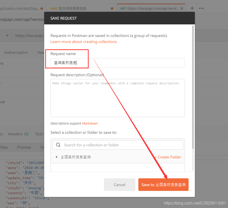The width and height of the screenshot is (228, 208).
Task: Switch to the baidu.com request tab
Action: pyautogui.click(x=22, y=9)
